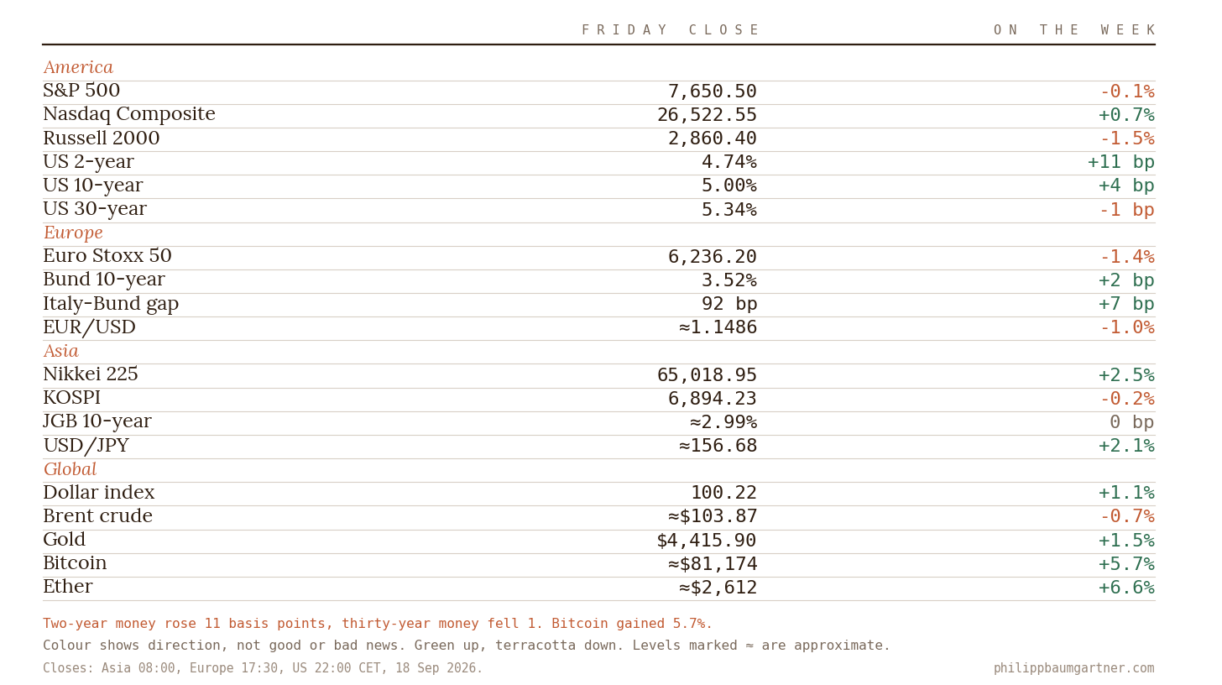This screenshot has width=1222, height=685.
Task: Click the Global section heading
Action: [70, 469]
